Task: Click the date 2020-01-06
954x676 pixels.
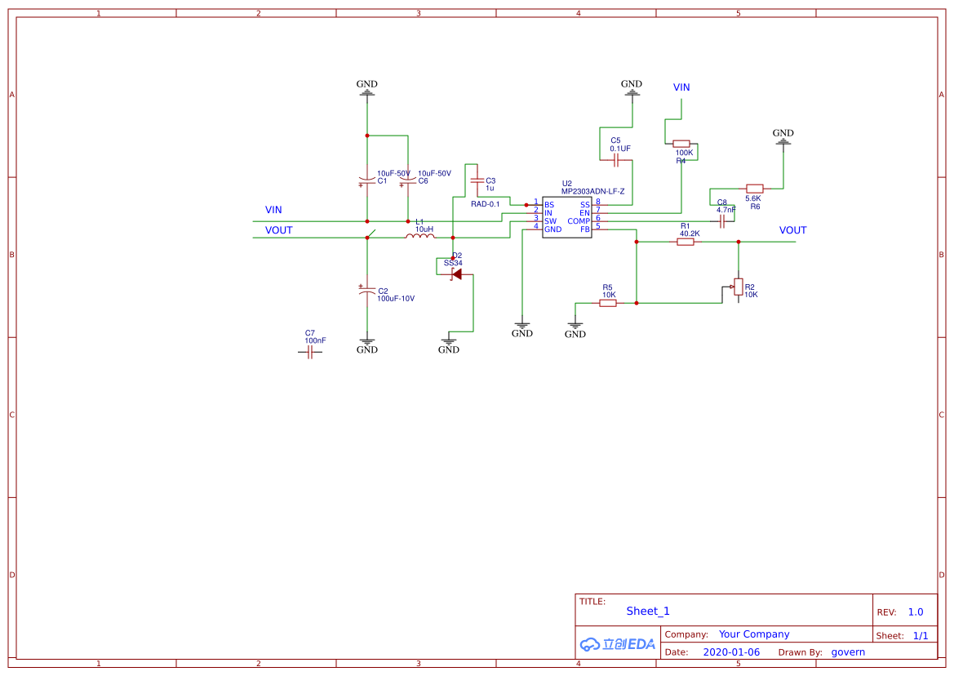Action: pyautogui.click(x=731, y=652)
